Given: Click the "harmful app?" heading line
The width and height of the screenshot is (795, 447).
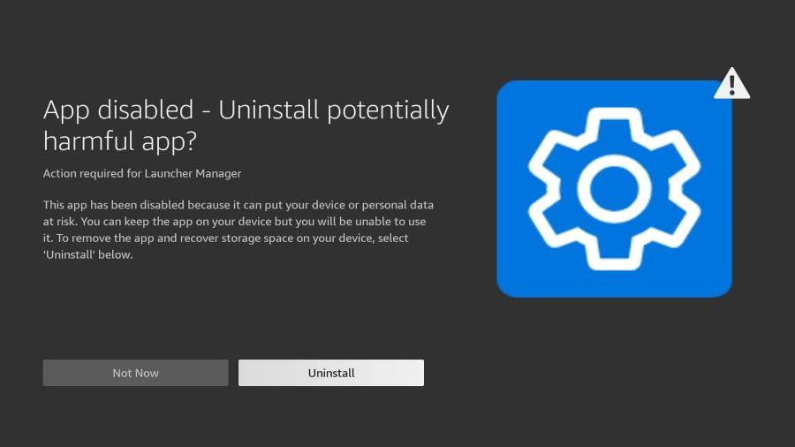Looking at the screenshot, I should (124, 140).
